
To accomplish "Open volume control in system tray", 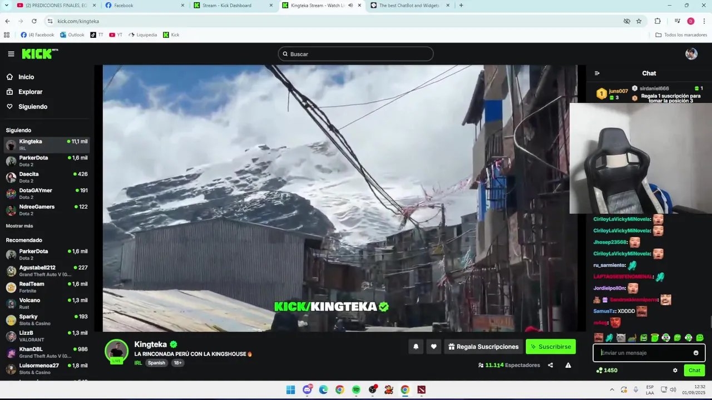I will pos(673,390).
